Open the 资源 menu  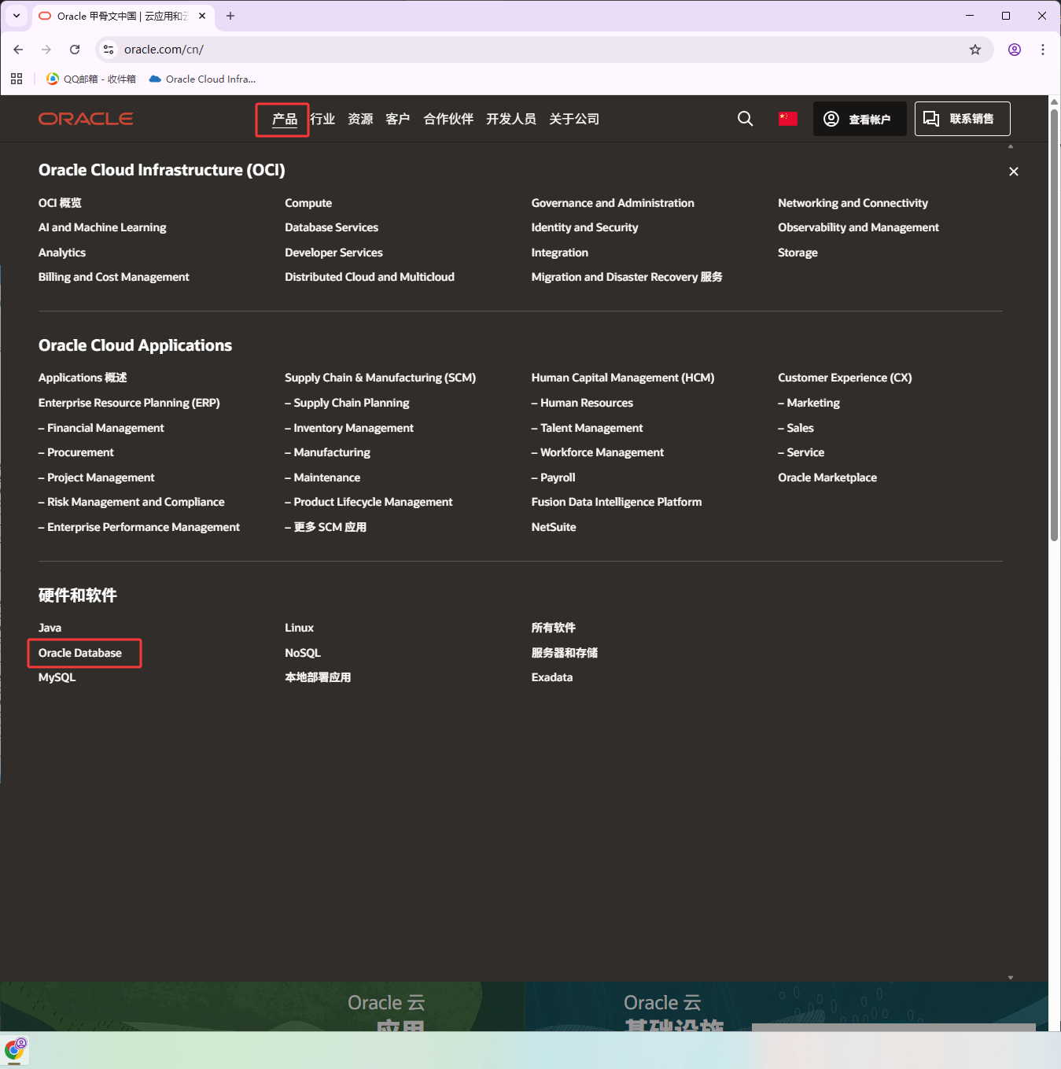pyautogui.click(x=360, y=119)
